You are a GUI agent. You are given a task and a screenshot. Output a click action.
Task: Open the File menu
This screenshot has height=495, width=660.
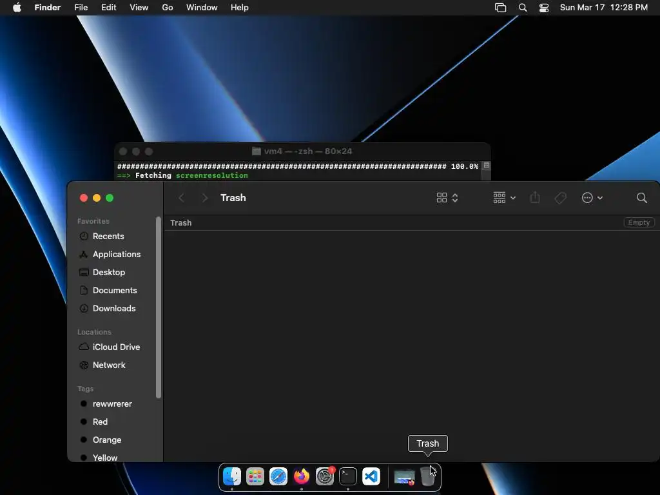click(81, 8)
